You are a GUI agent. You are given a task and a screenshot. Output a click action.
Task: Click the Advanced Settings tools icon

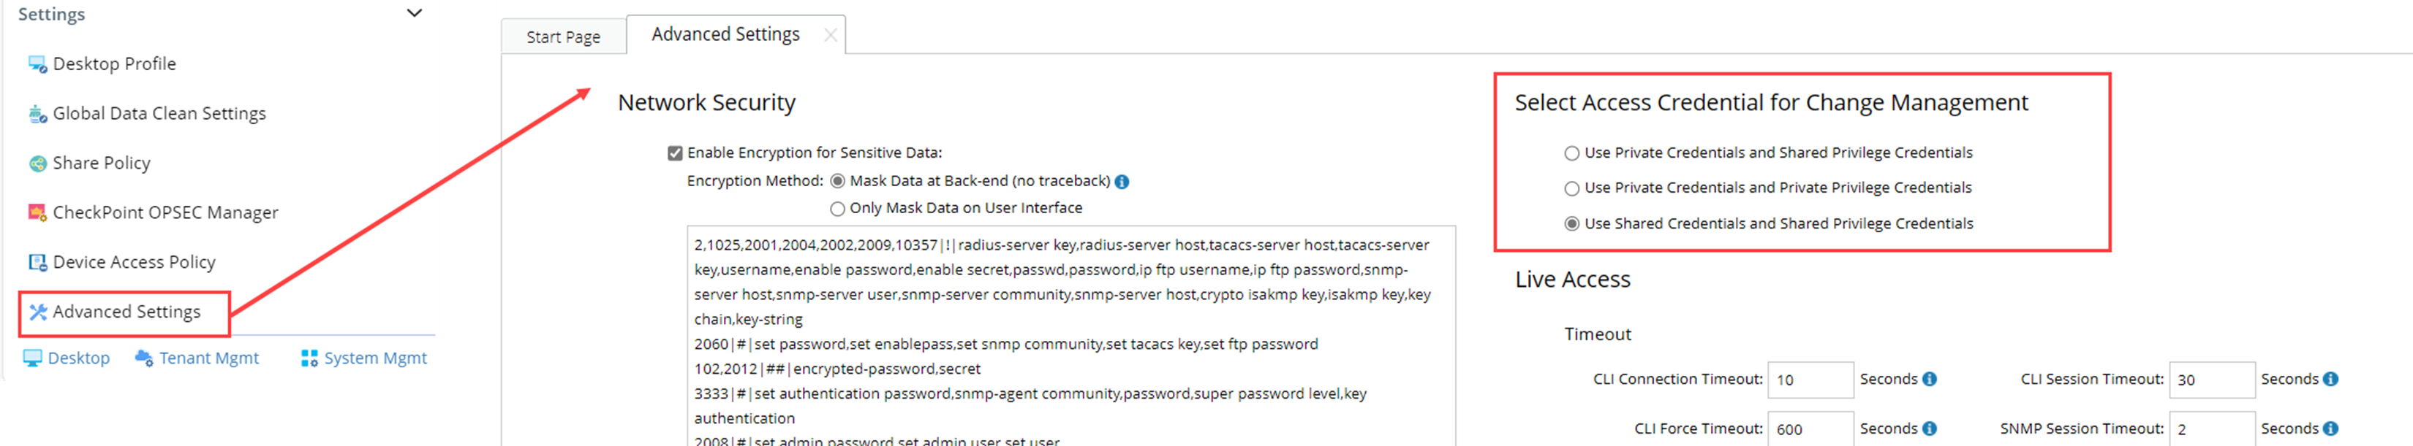pyautogui.click(x=37, y=312)
